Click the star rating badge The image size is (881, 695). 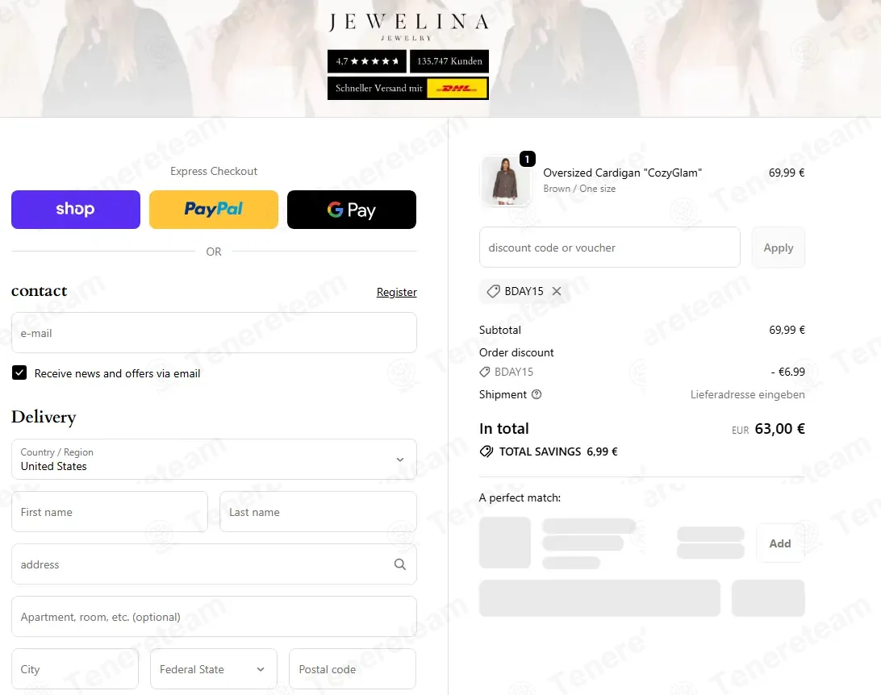[367, 61]
